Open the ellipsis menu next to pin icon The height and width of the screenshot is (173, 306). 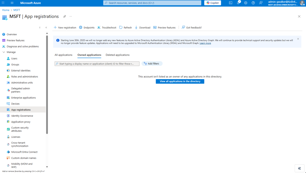coord(71,17)
